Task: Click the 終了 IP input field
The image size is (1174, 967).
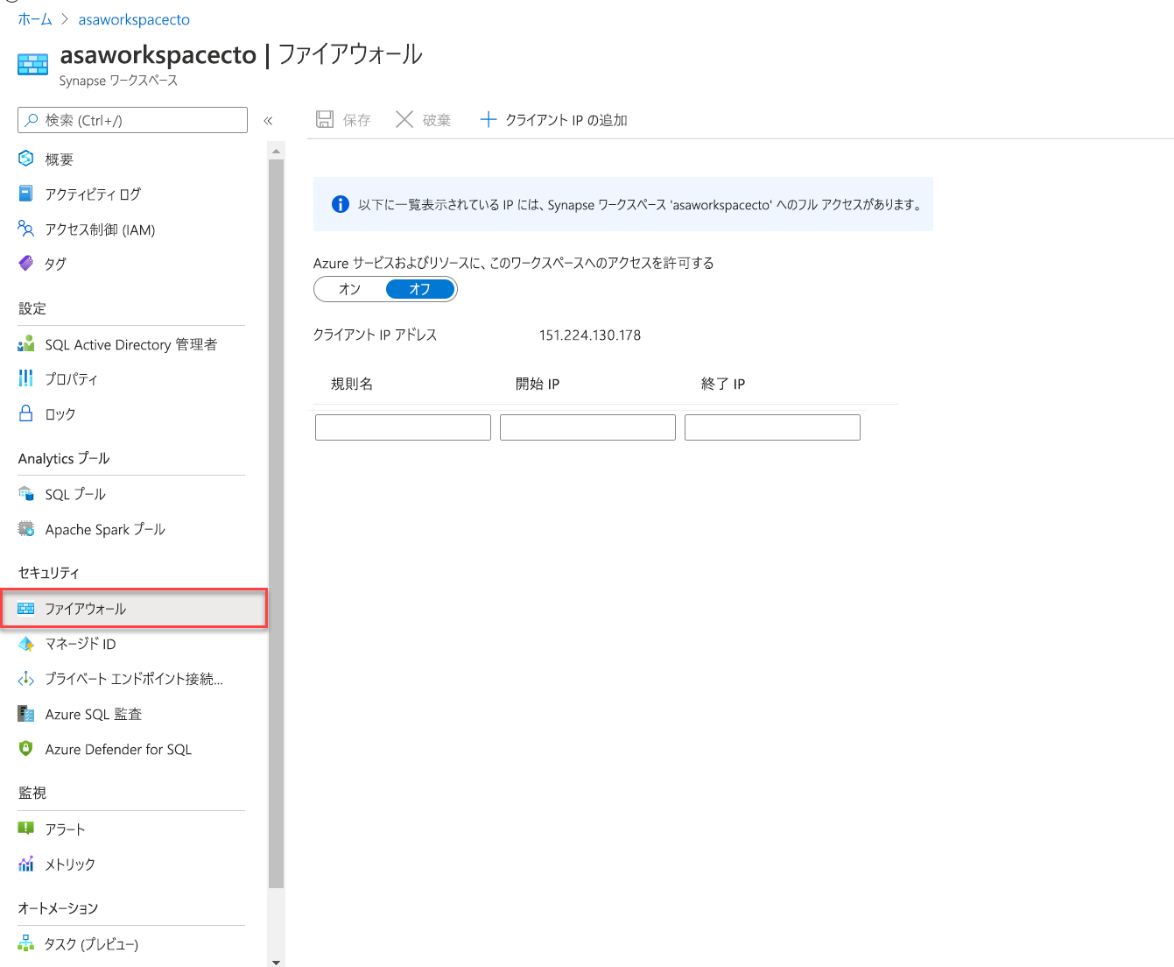Action: point(772,427)
